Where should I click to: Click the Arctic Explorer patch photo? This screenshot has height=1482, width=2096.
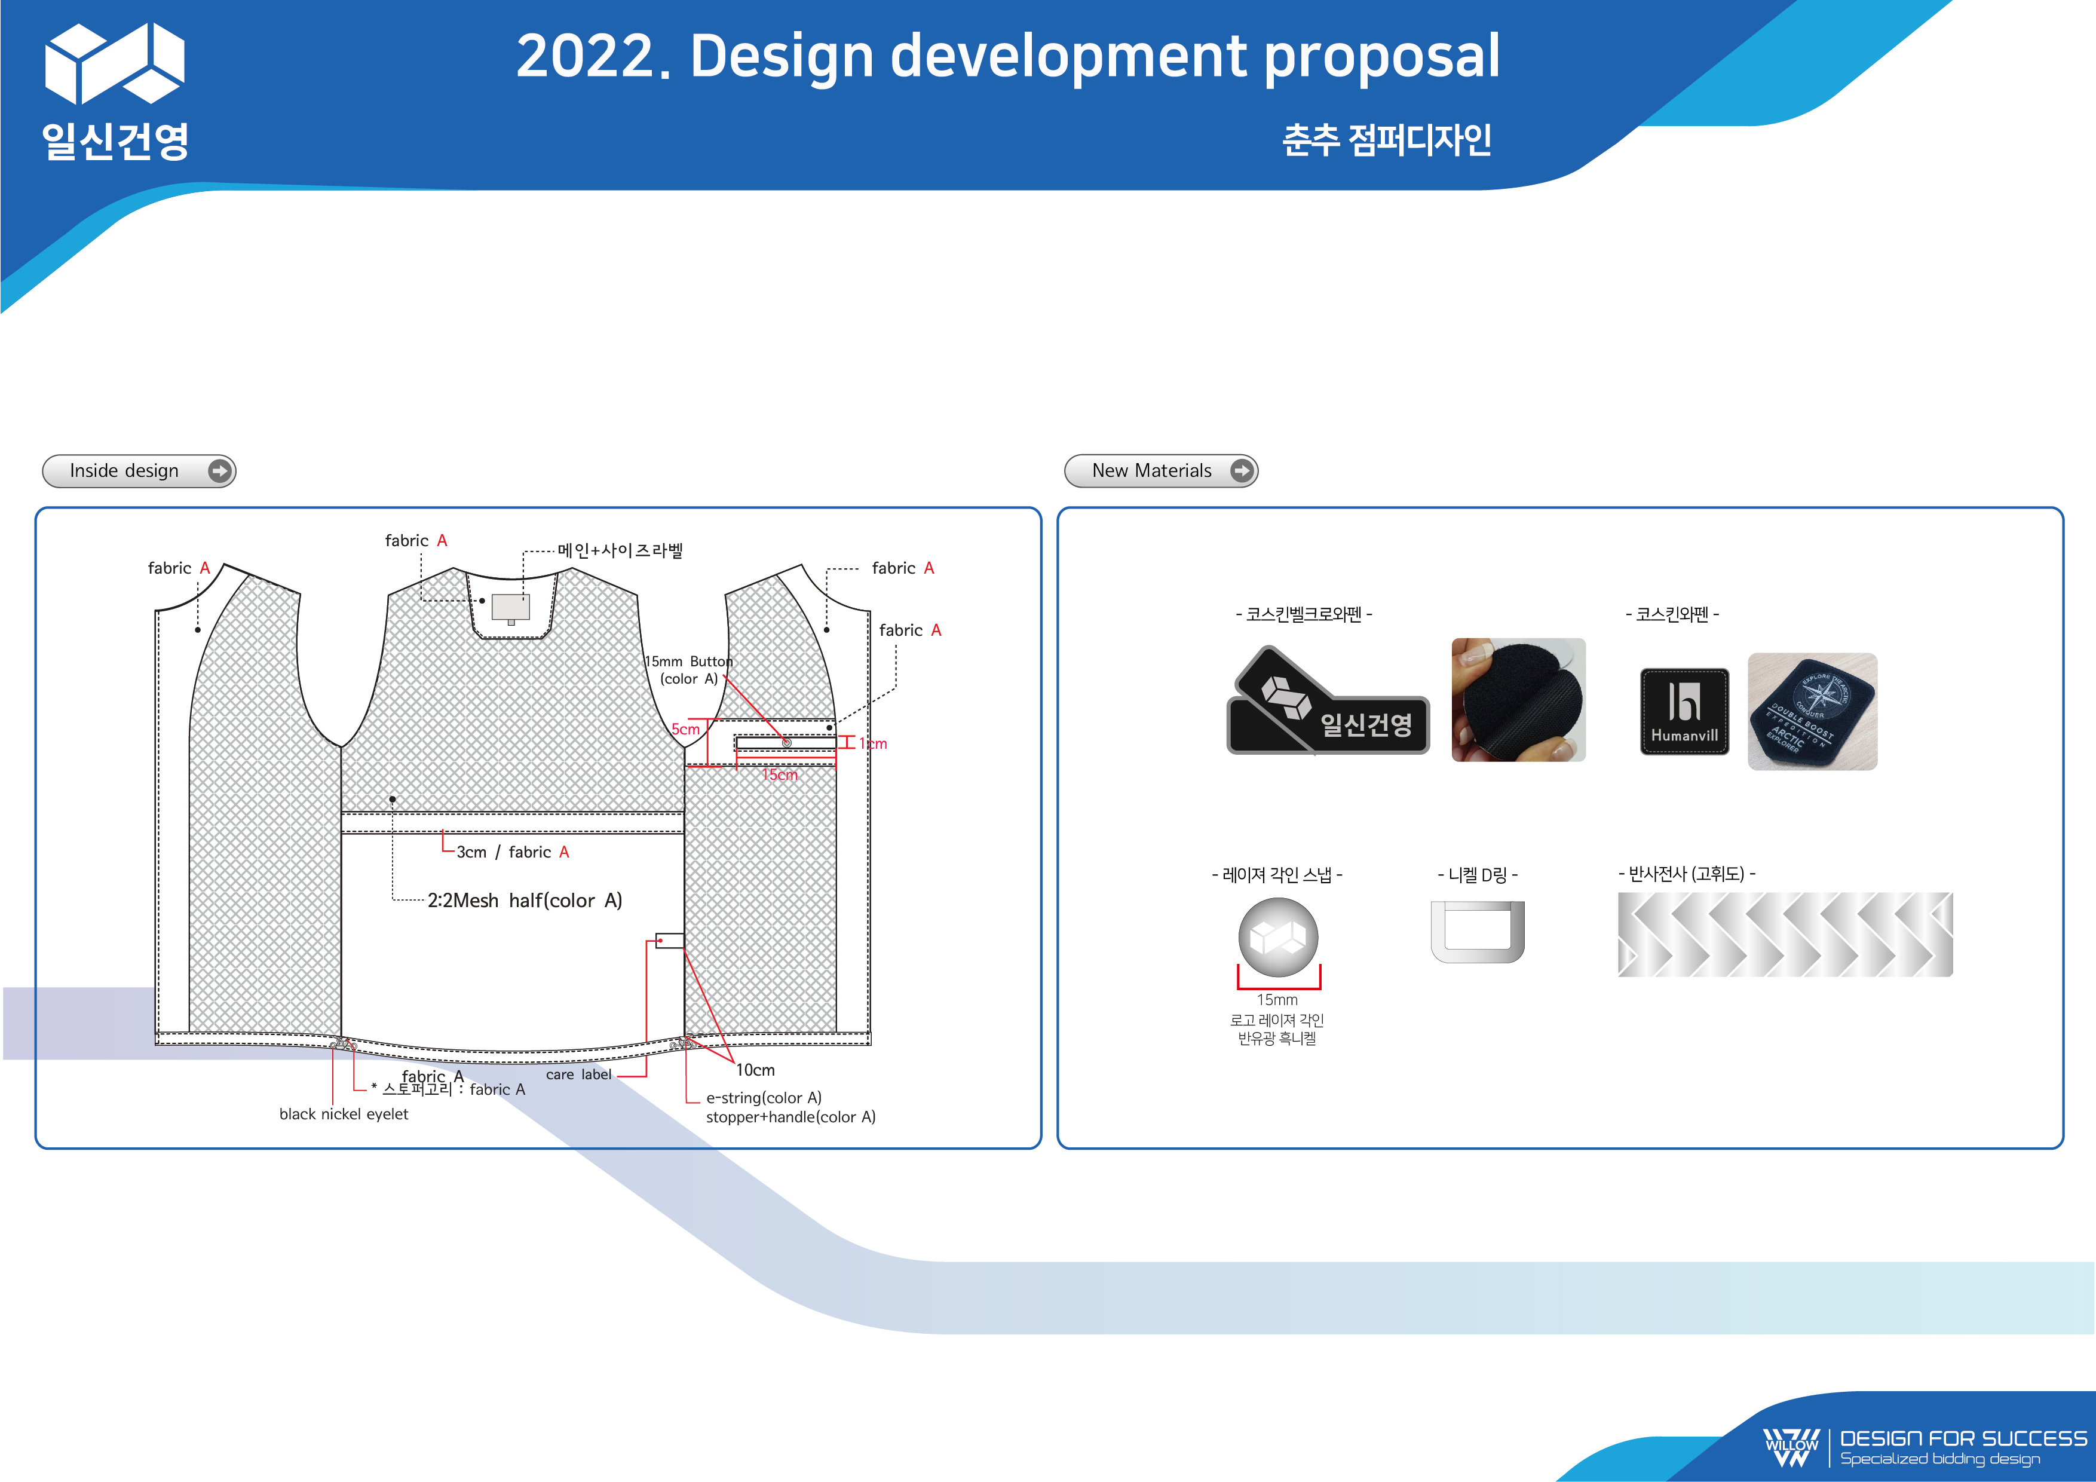(1812, 711)
